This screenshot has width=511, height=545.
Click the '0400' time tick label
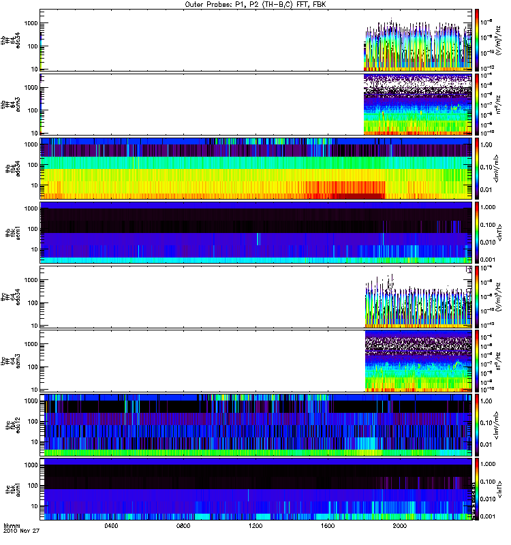(x=111, y=525)
